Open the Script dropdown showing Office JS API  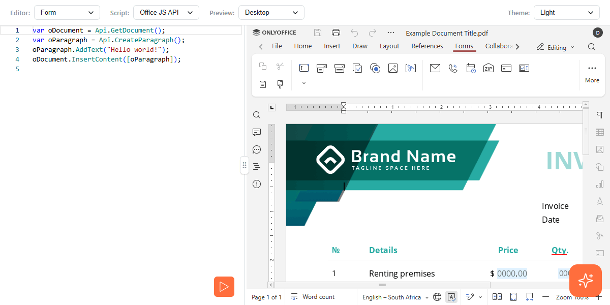[166, 12]
